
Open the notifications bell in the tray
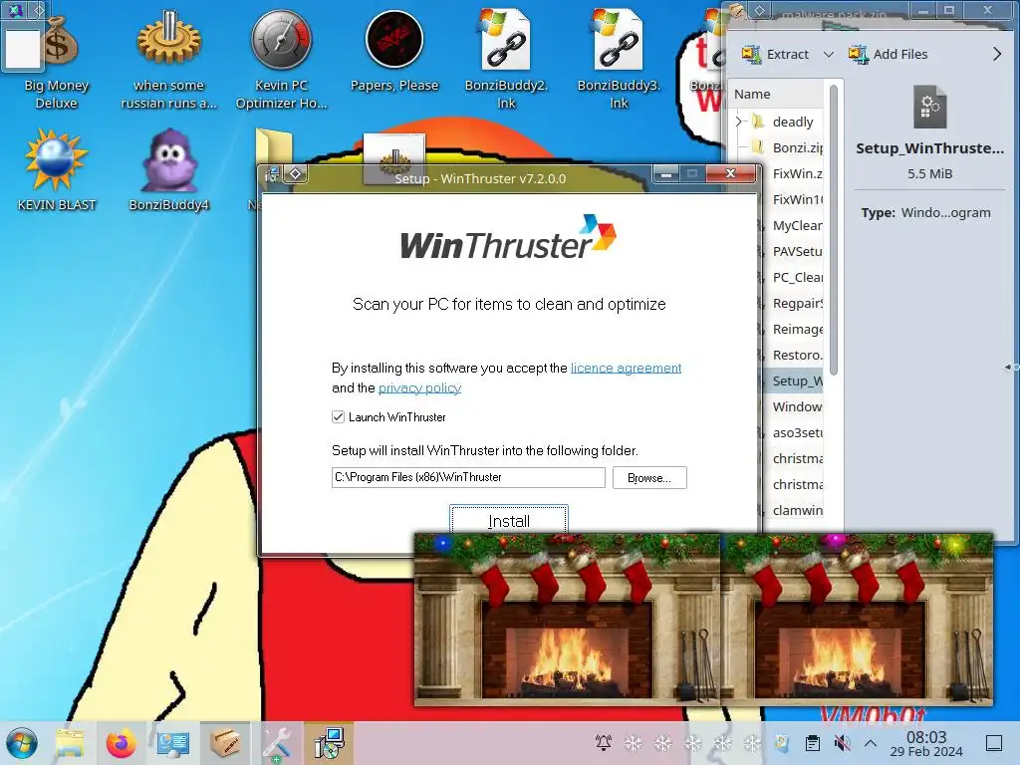(x=604, y=742)
